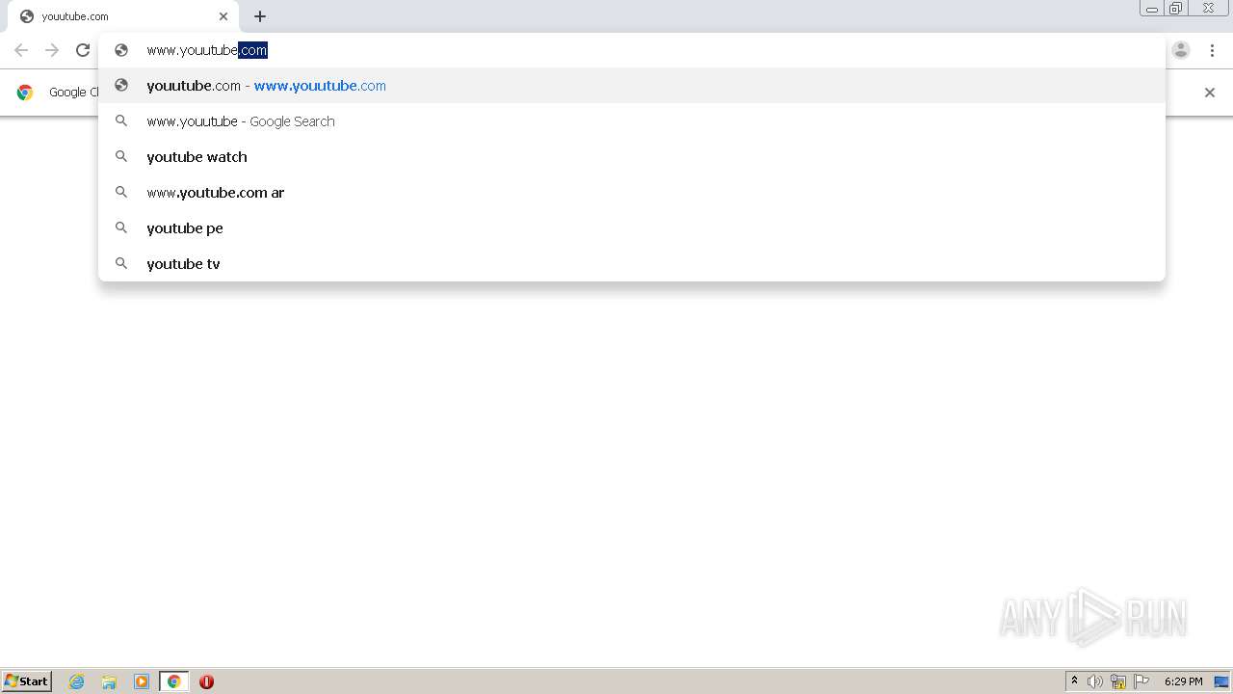Screen dimensions: 1233x694
Task: Click the search icon beside 'youtube pe'
Action: [x=121, y=227]
